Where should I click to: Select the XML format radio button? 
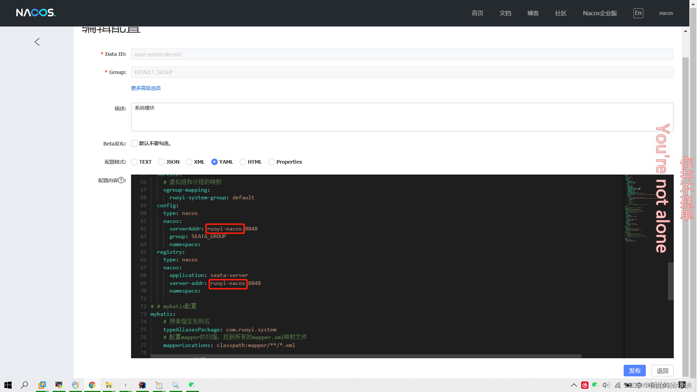click(x=189, y=162)
